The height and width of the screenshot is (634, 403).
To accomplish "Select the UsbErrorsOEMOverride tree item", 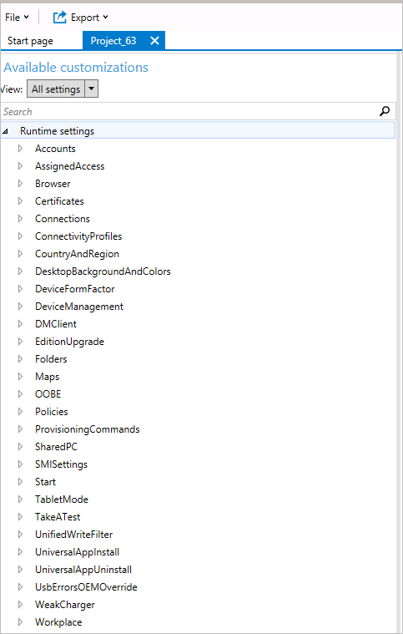I will pos(86,587).
